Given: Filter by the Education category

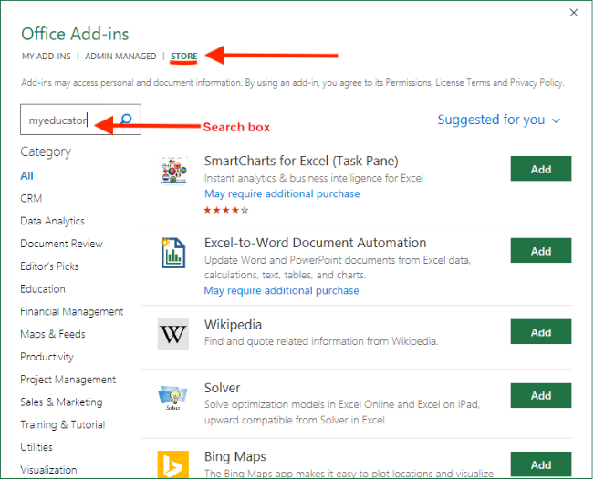Looking at the screenshot, I should pos(43,289).
